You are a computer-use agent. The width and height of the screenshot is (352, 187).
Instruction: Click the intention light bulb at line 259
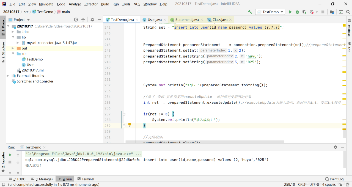[x=130, y=125]
